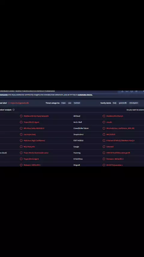144x257 pixels.
Task: Follow the automate checks link
Action: 85,95
